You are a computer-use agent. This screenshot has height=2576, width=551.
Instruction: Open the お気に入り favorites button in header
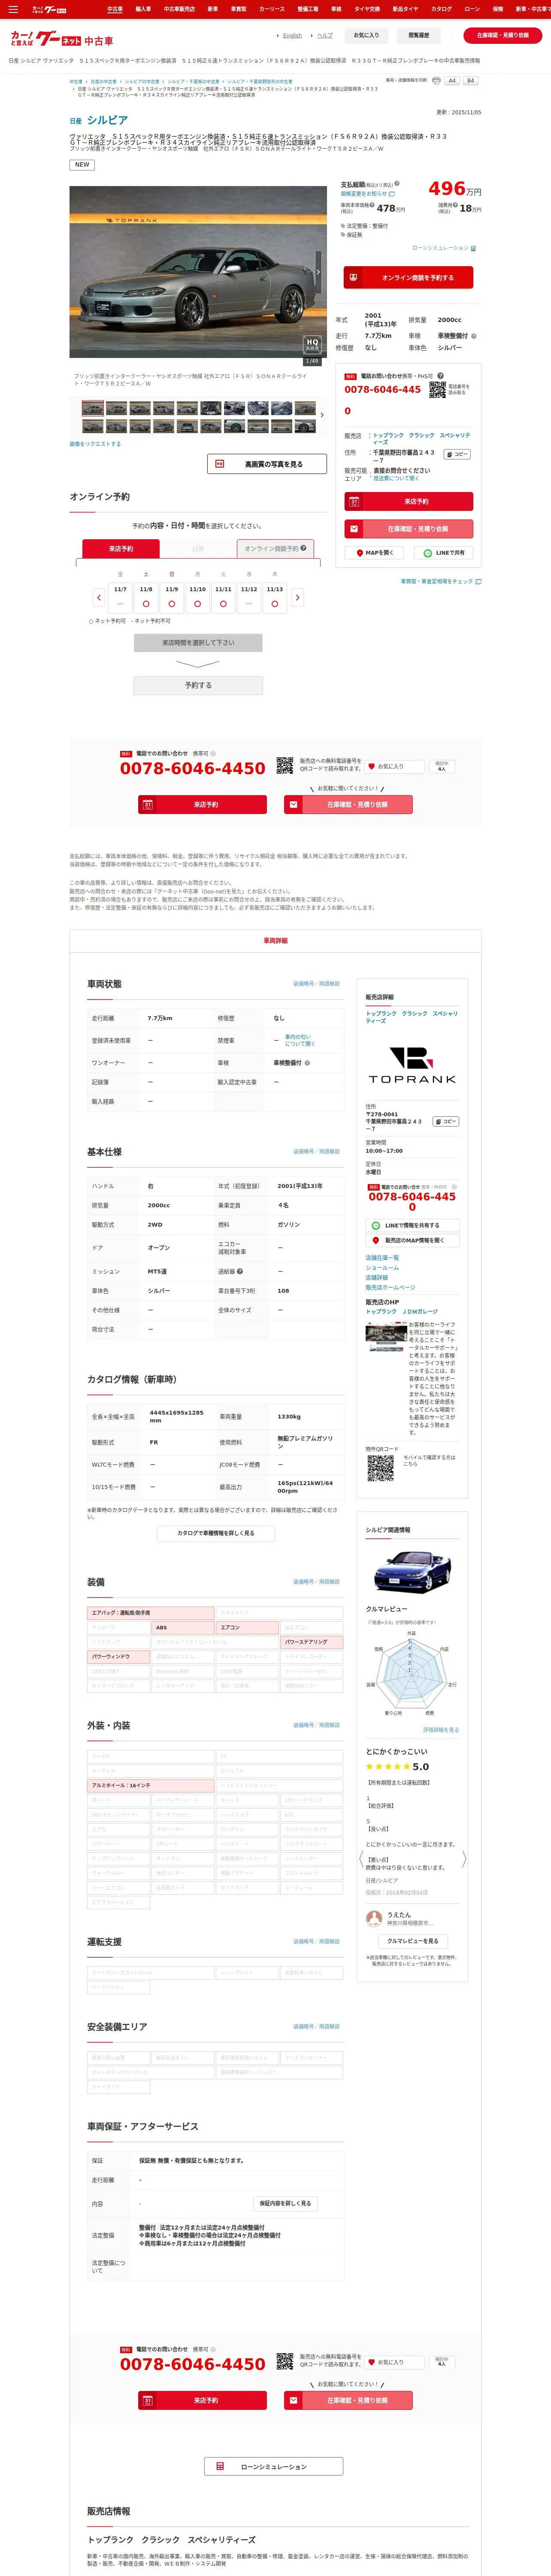pyautogui.click(x=366, y=35)
